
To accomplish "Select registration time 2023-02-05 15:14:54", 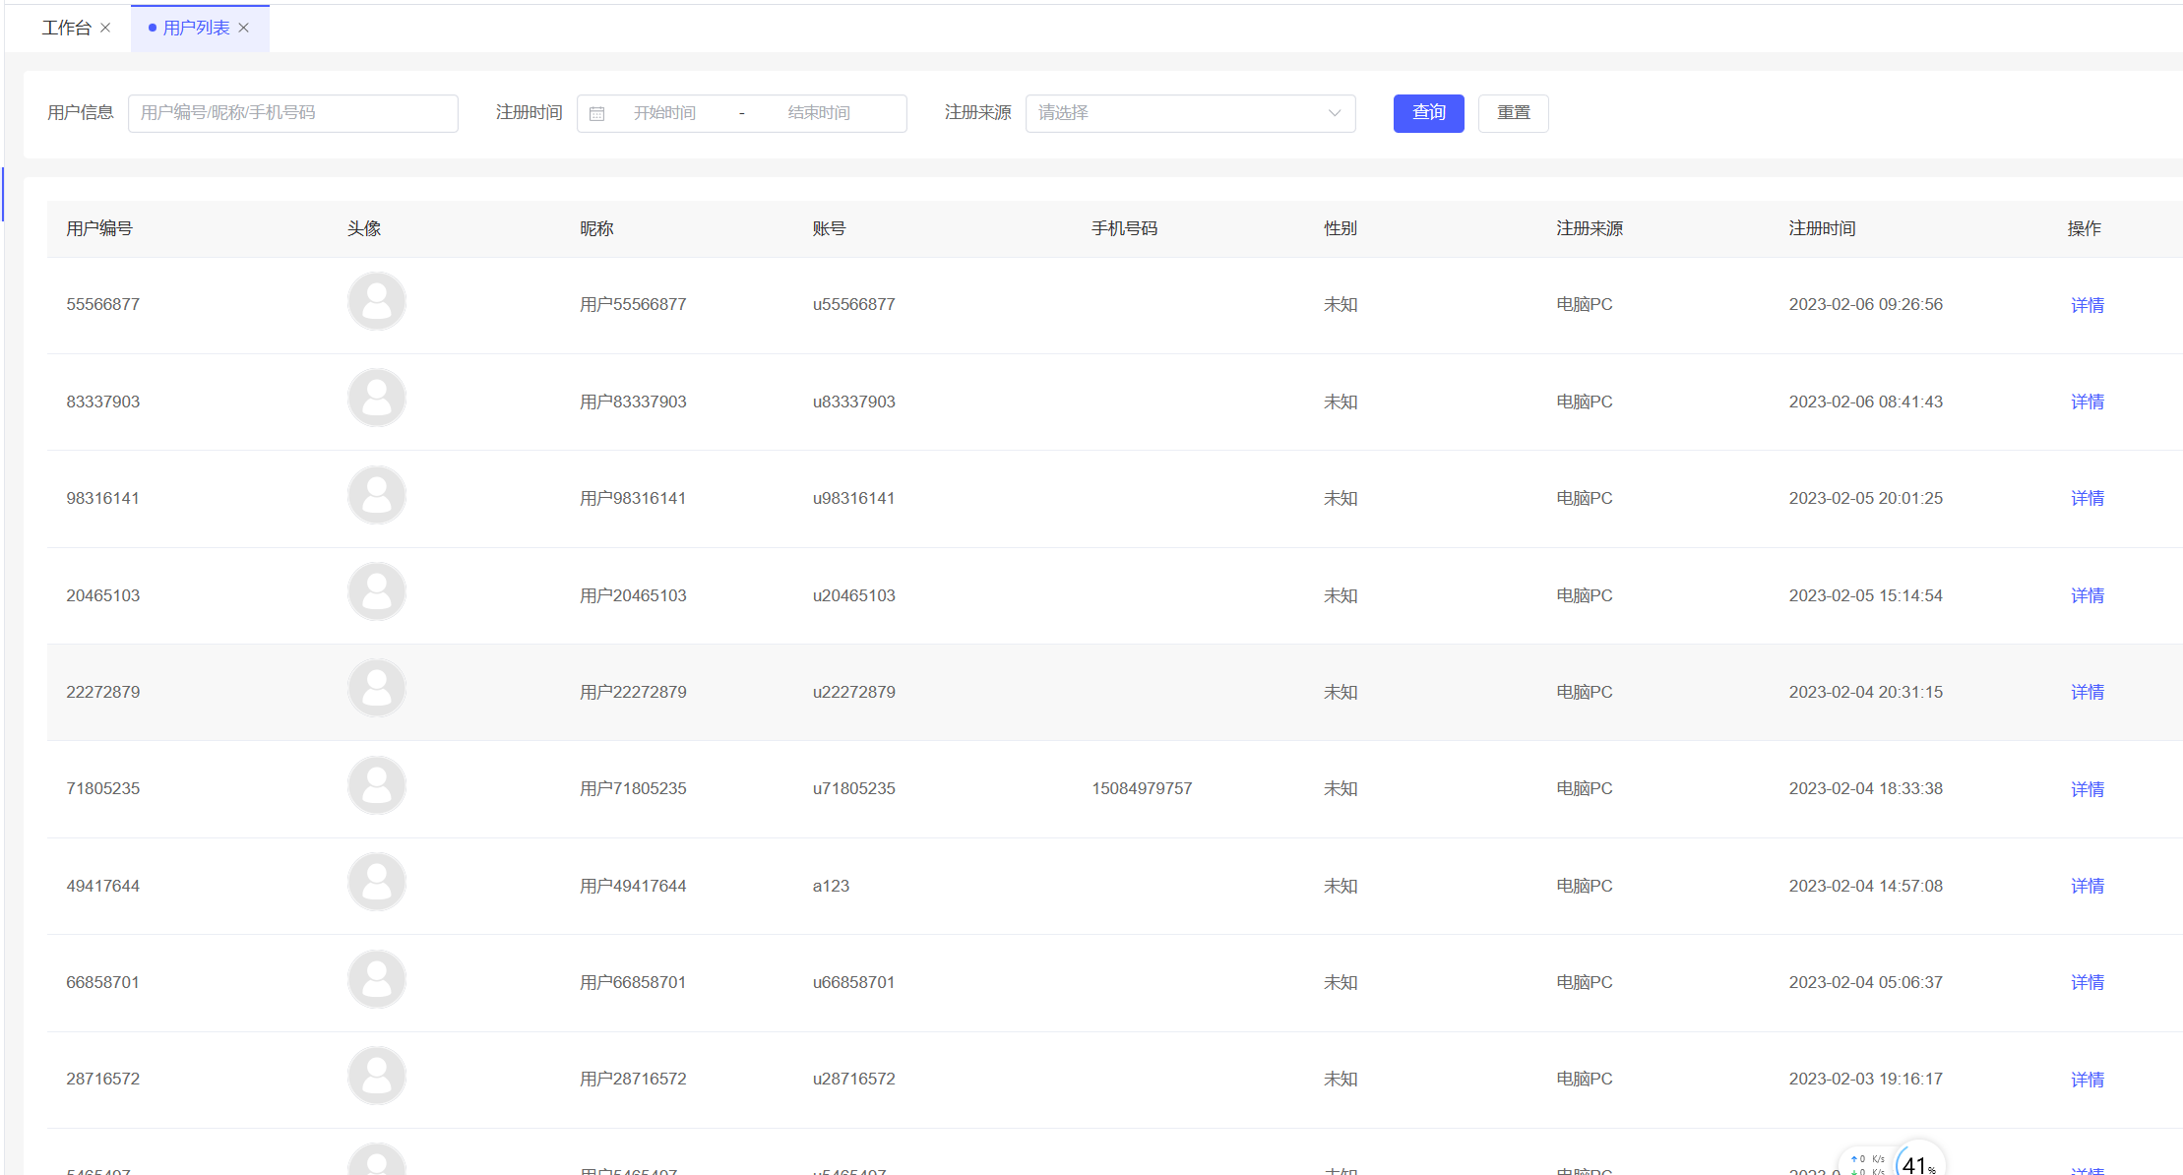I will pyautogui.click(x=1866, y=595).
